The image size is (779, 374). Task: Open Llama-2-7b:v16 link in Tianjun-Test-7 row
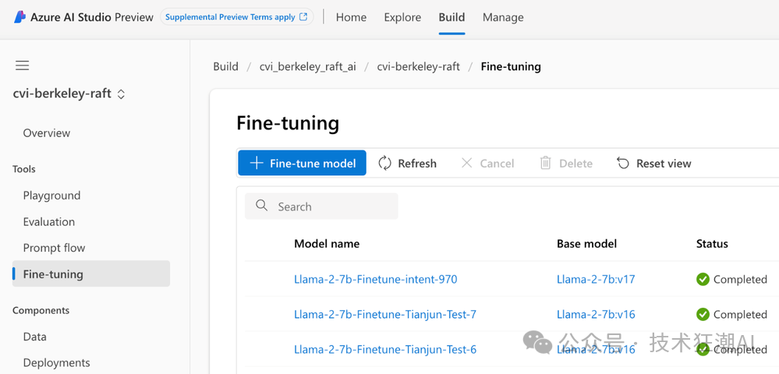coord(596,315)
